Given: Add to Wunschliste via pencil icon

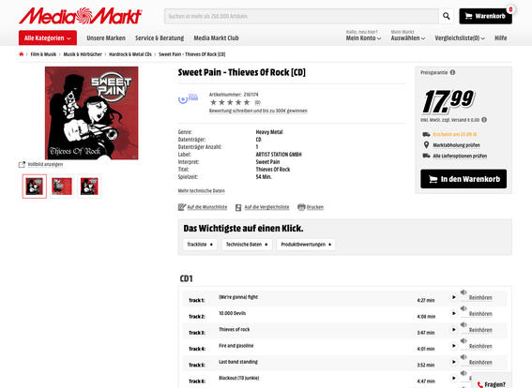Looking at the screenshot, I should point(182,207).
